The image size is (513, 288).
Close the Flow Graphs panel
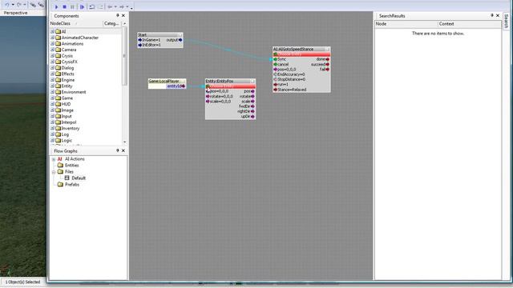tap(123, 150)
